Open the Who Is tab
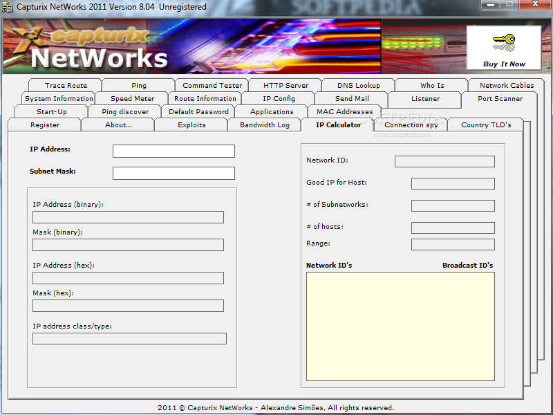 tap(432, 85)
